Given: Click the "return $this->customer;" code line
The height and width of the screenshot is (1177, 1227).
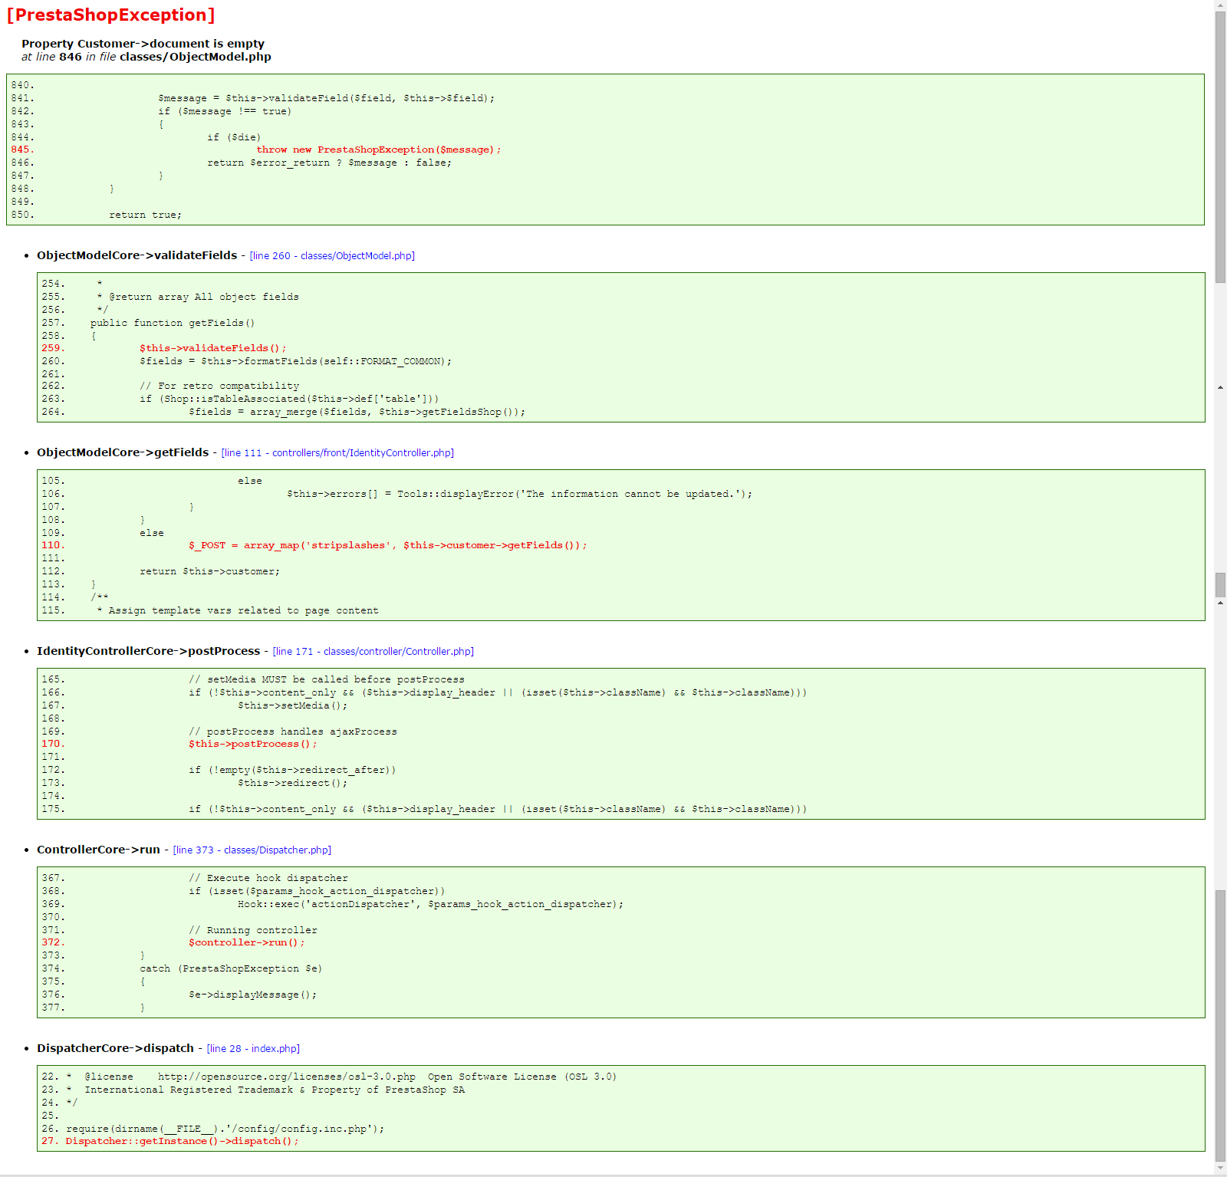Looking at the screenshot, I should click(x=210, y=572).
